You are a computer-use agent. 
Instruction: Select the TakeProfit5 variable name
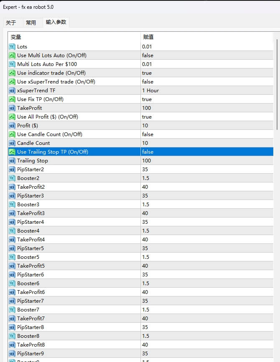pos(31,266)
